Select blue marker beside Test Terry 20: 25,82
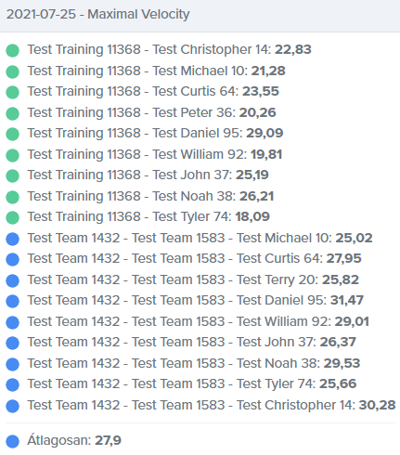 point(12,280)
